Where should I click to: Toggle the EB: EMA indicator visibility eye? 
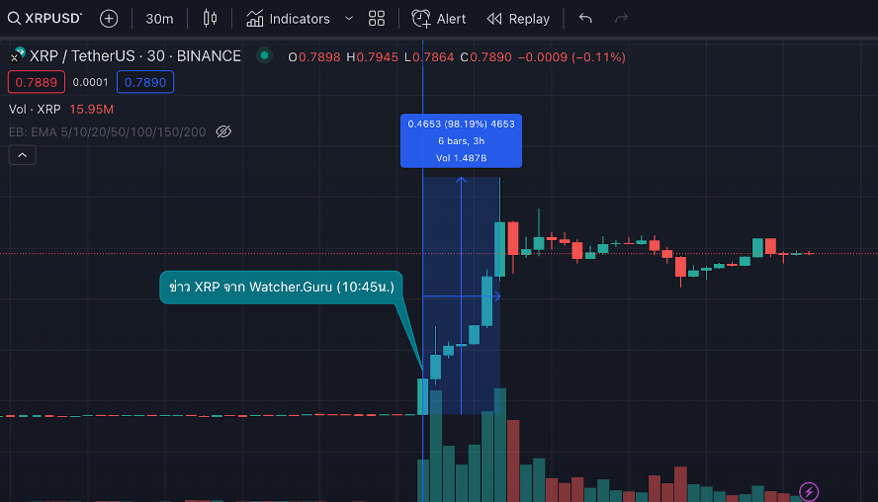coord(223,131)
